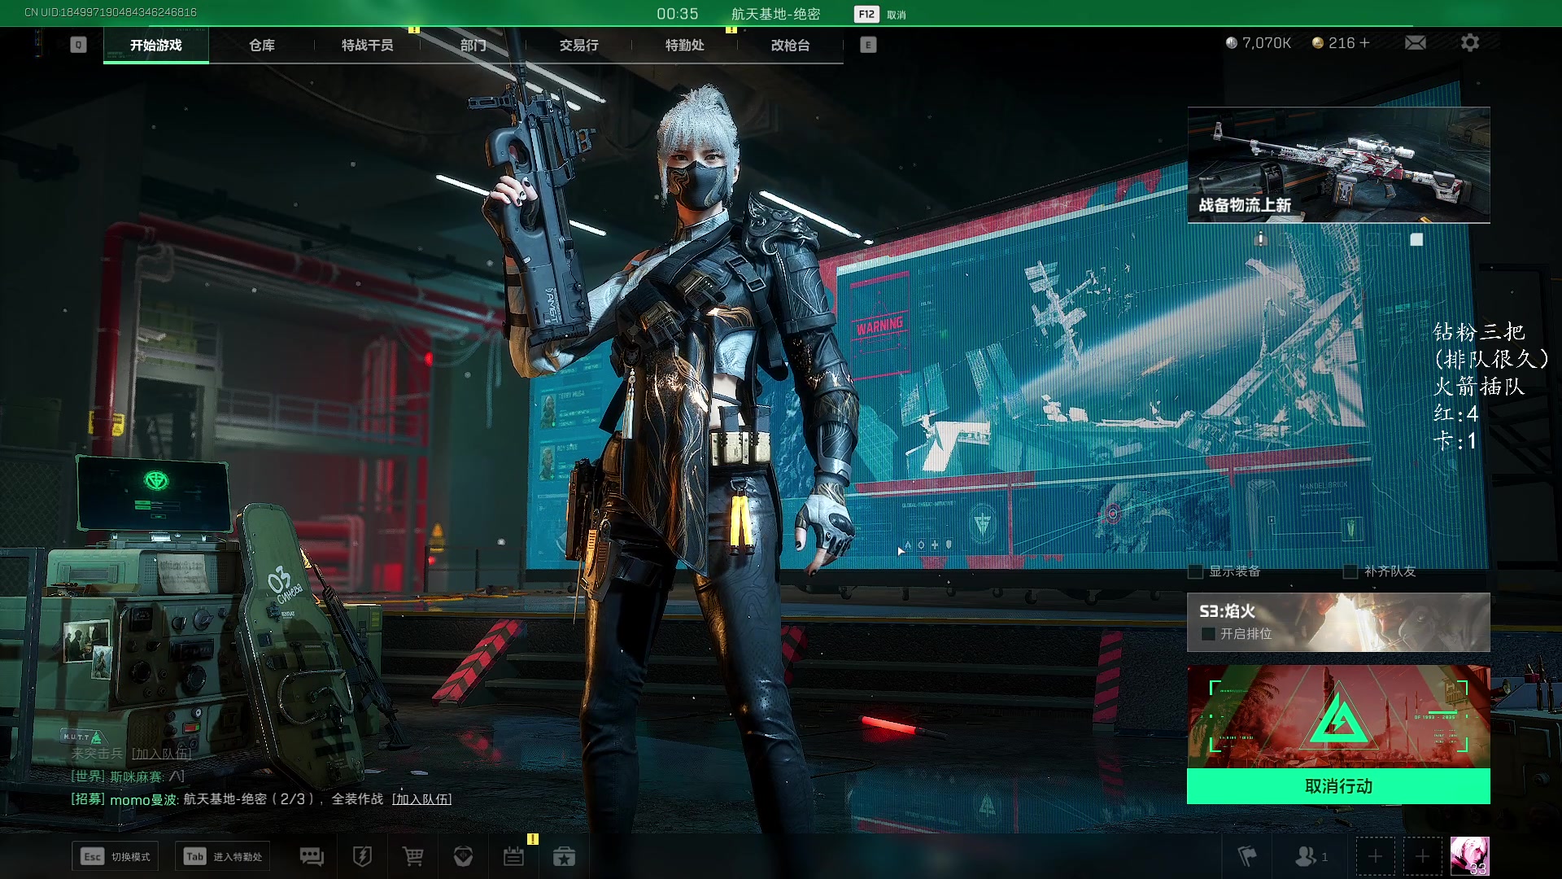Click the momo曼波 name in recruit chat

click(144, 799)
